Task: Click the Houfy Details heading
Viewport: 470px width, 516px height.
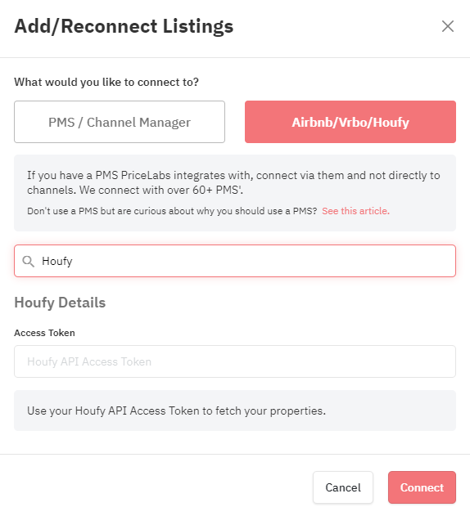Action: click(x=60, y=303)
